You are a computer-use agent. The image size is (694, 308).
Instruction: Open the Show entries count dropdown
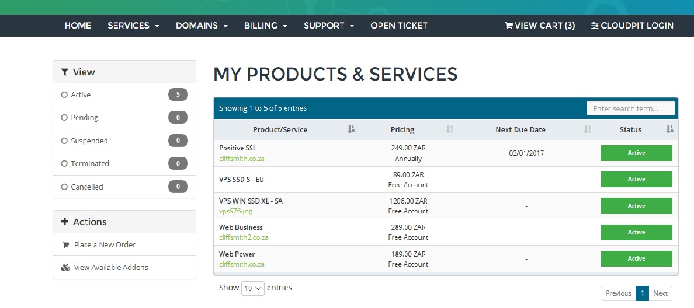point(253,288)
